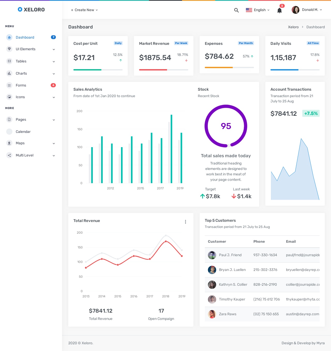Screen dimensions: 331x351
Task: Click the Xeloro logo
Action: tap(31, 10)
